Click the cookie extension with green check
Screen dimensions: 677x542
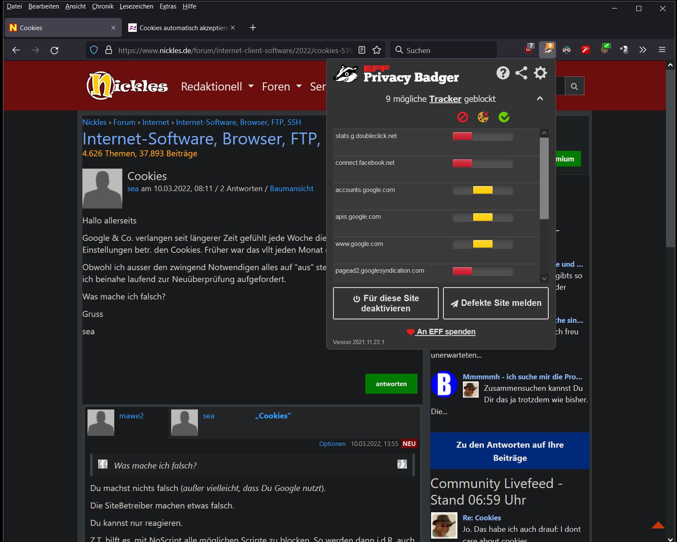[605, 49]
